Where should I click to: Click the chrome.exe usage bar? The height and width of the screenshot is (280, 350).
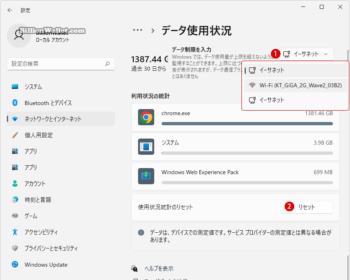click(247, 124)
